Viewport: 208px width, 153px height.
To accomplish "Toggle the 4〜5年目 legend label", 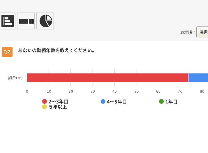I will tap(117, 102).
